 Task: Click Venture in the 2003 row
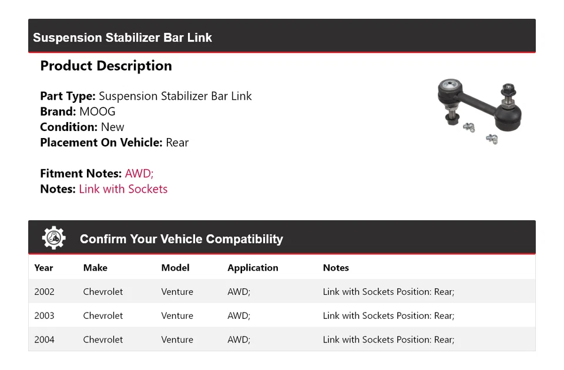pyautogui.click(x=177, y=316)
